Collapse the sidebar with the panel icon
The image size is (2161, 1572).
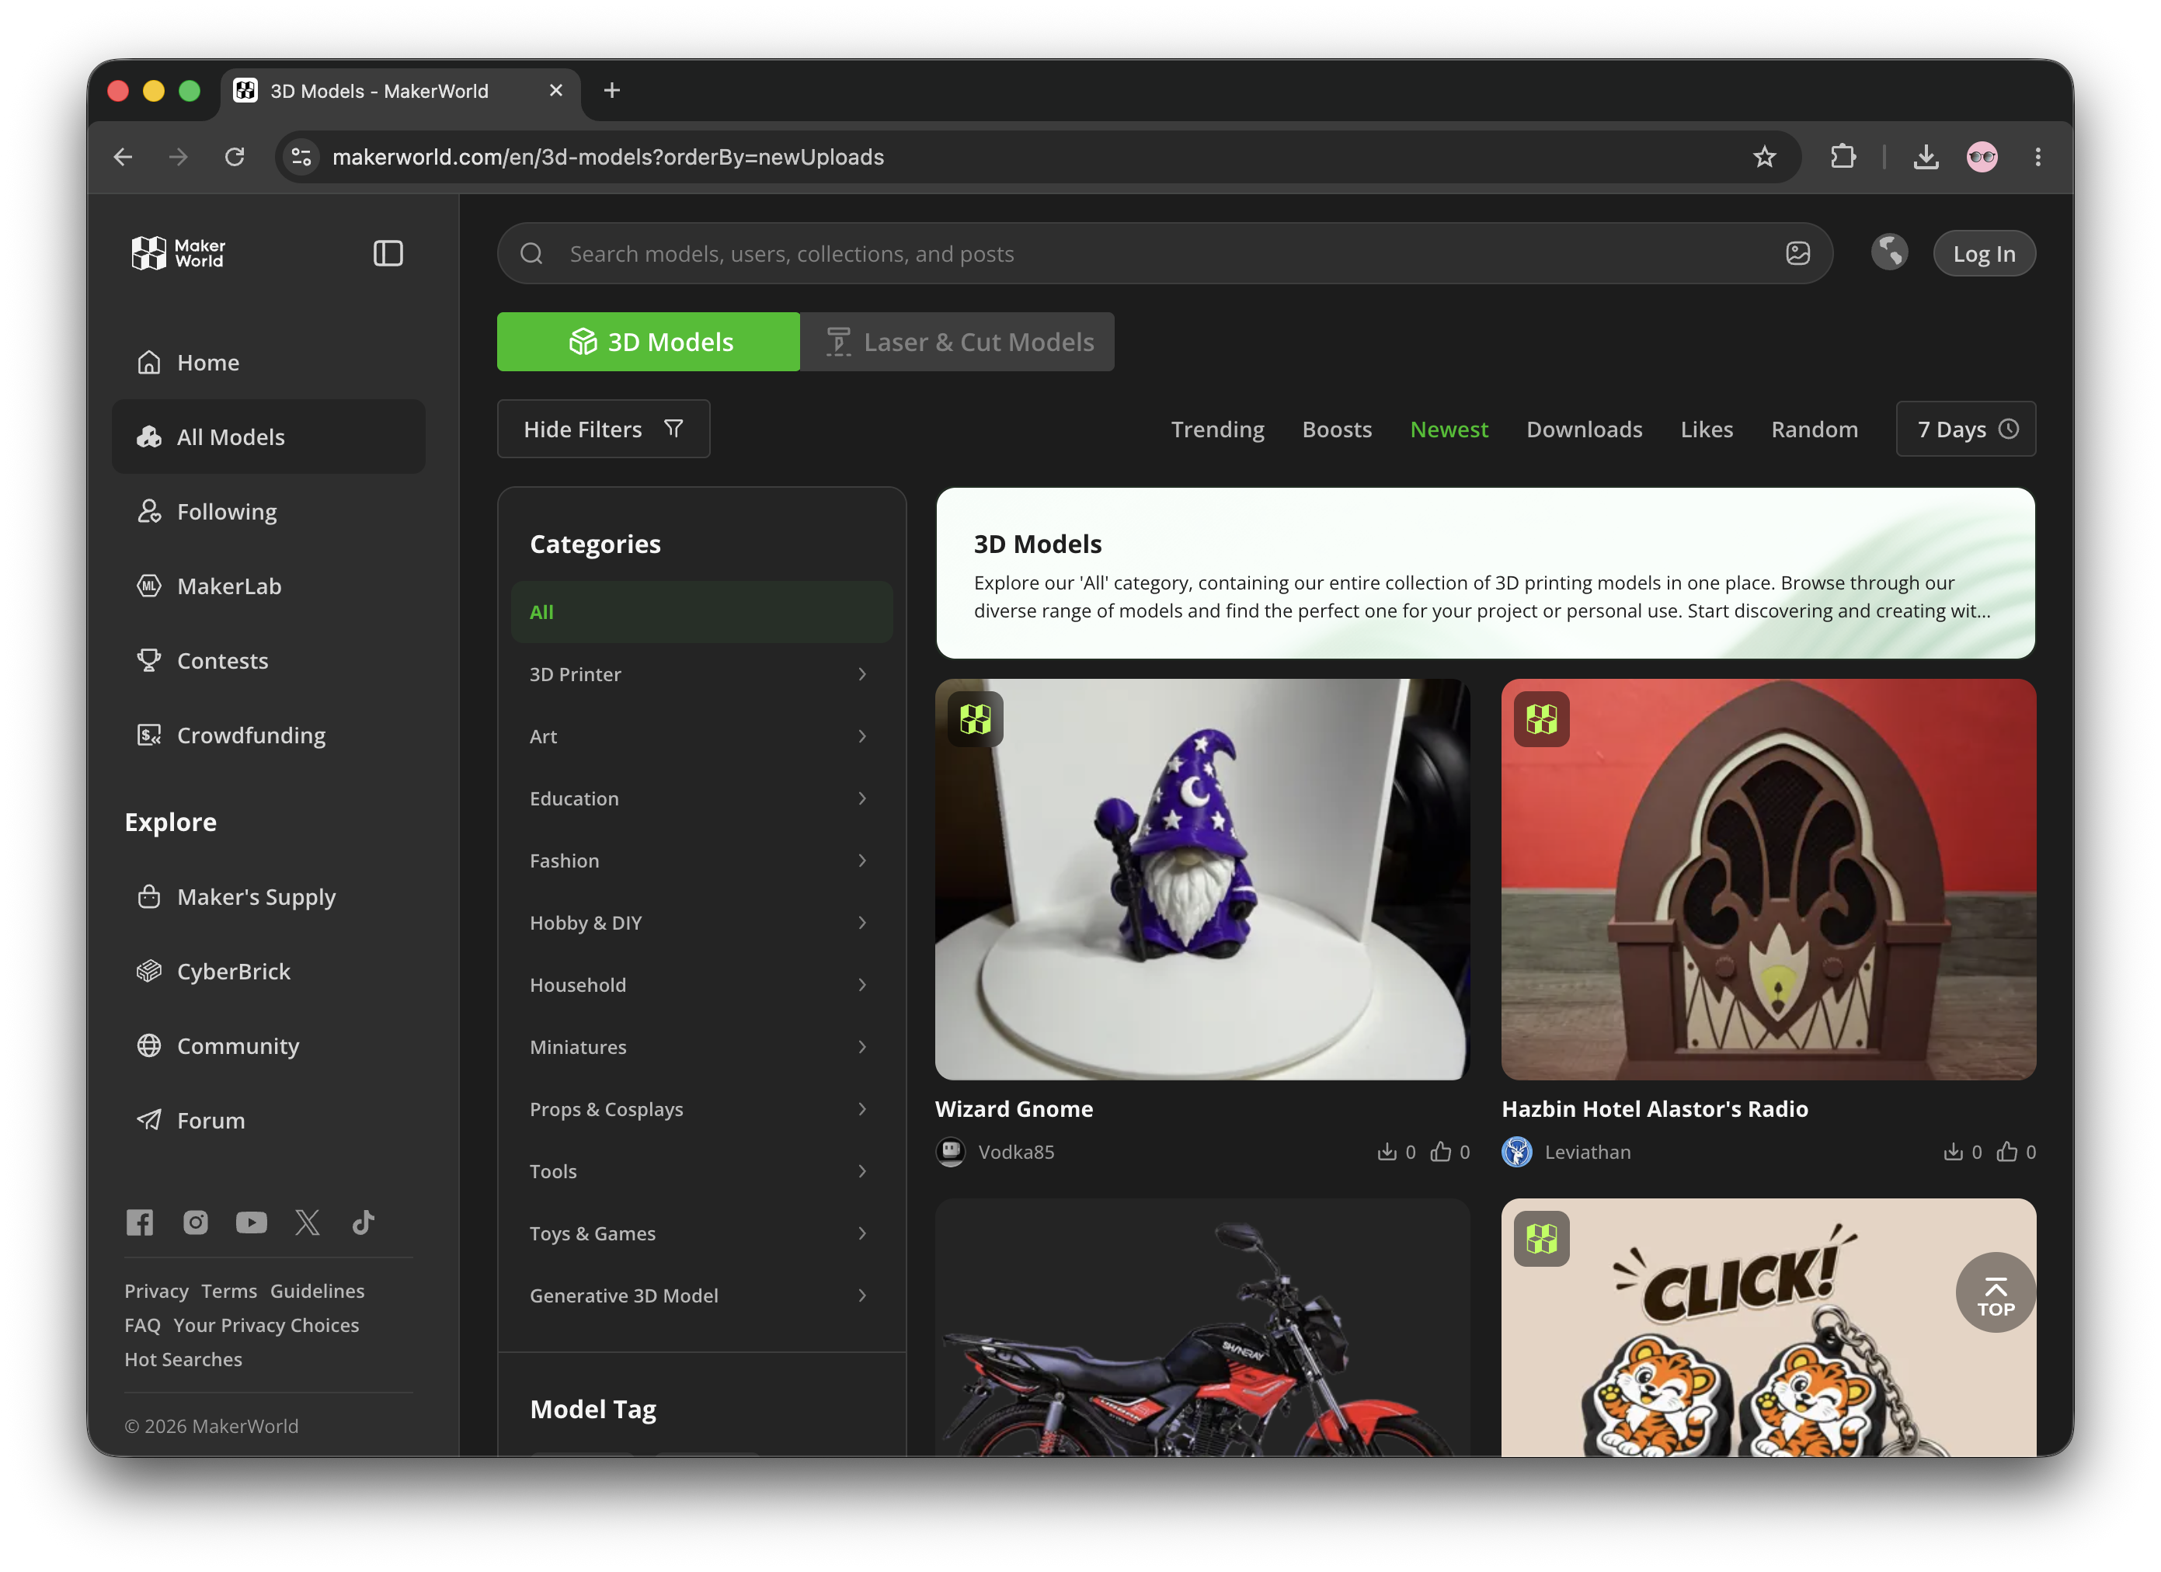pos(388,253)
